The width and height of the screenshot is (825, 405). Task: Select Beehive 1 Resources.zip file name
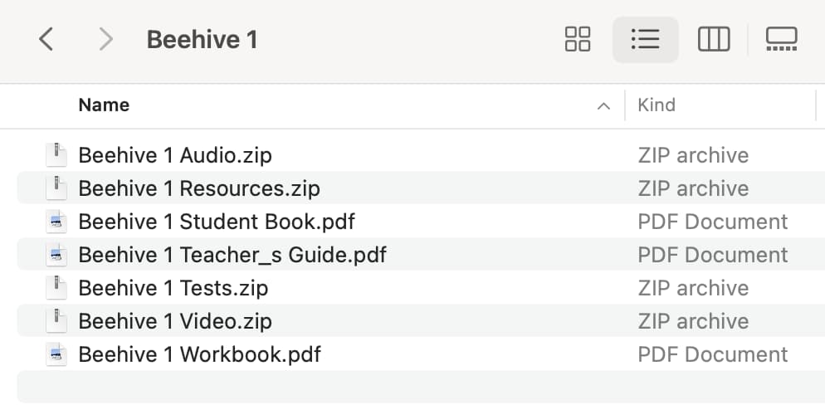199,188
